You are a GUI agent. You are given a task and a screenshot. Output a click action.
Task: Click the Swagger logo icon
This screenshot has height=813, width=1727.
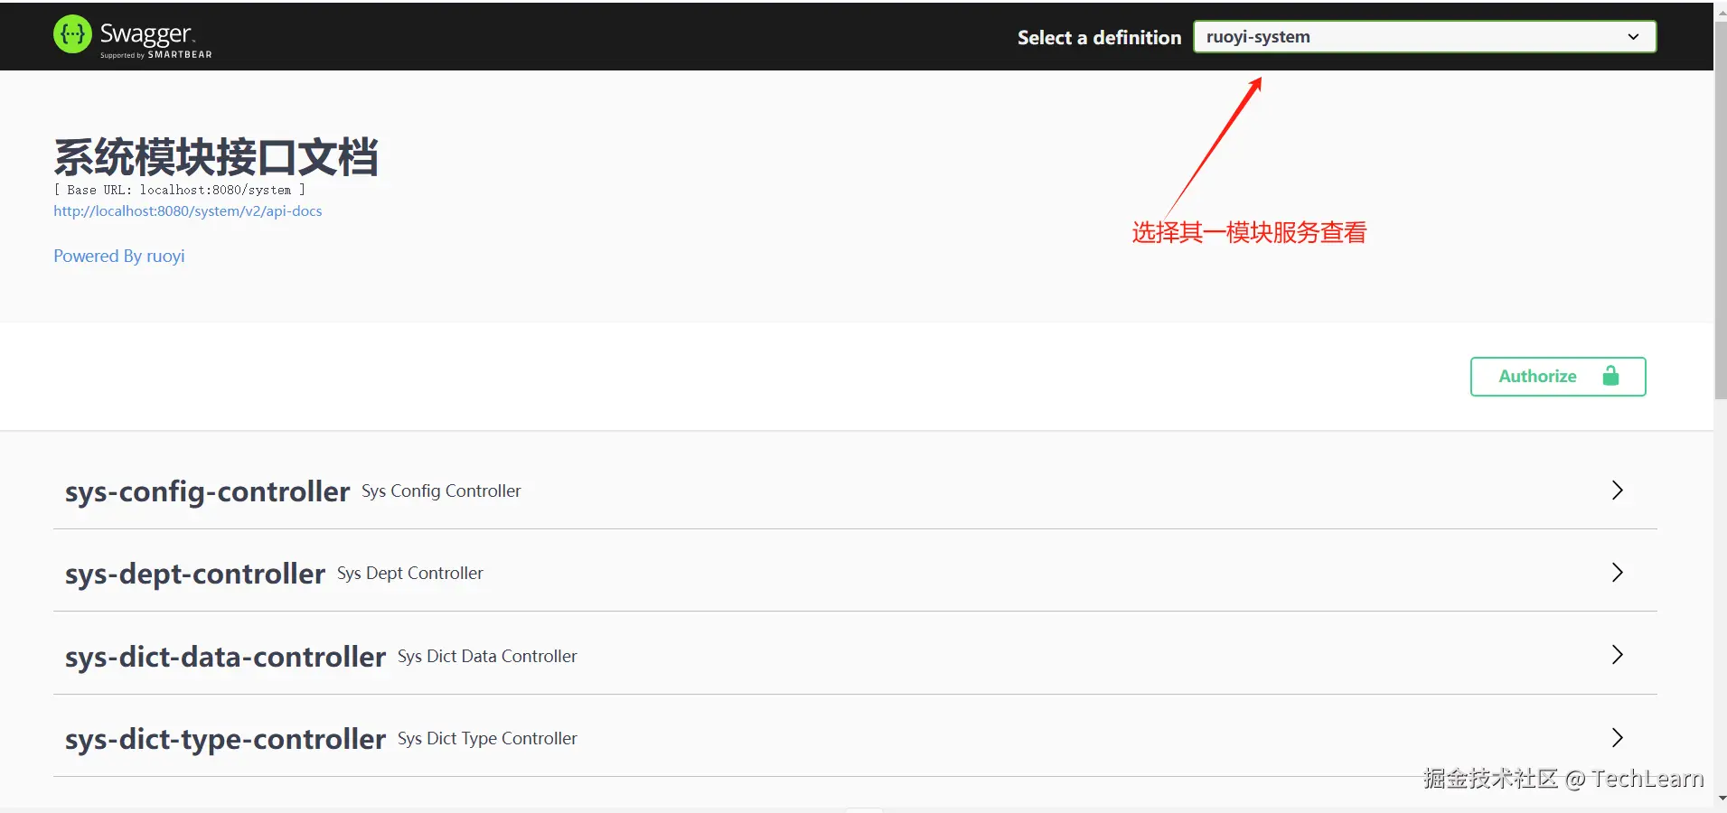point(72,35)
